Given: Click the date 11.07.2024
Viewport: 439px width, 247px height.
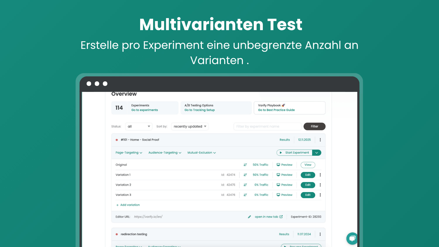Looking at the screenshot, I should pos(304,234).
